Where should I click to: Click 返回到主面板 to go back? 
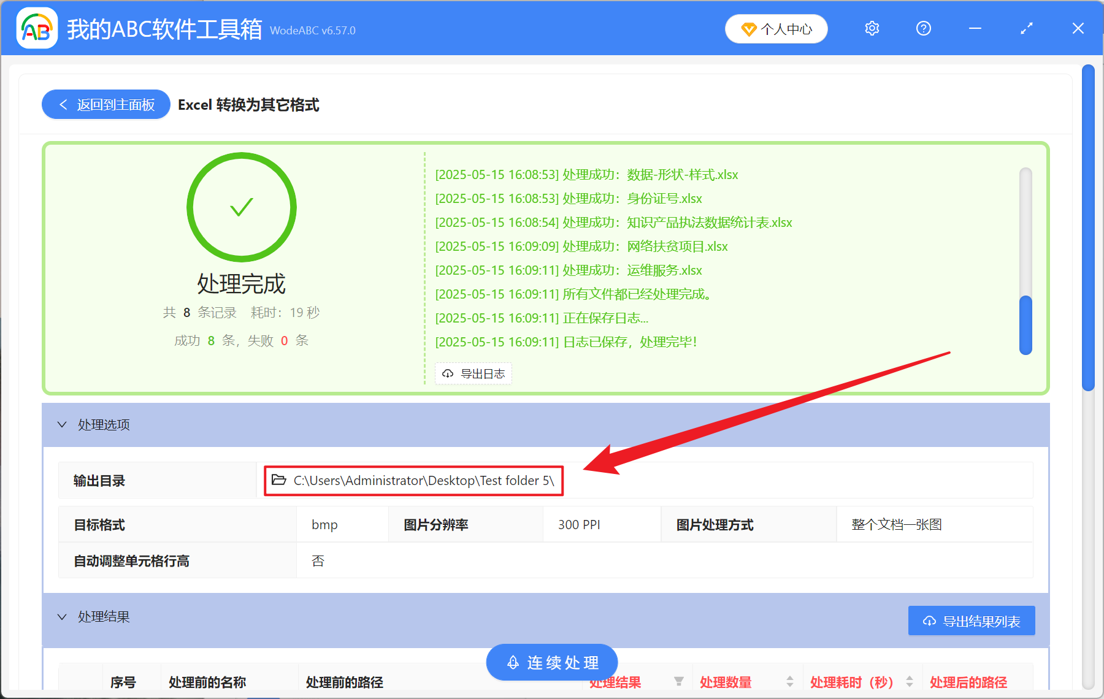105,104
